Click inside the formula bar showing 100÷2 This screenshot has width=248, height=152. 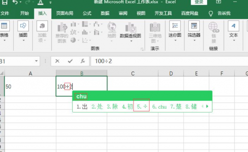tap(169, 61)
